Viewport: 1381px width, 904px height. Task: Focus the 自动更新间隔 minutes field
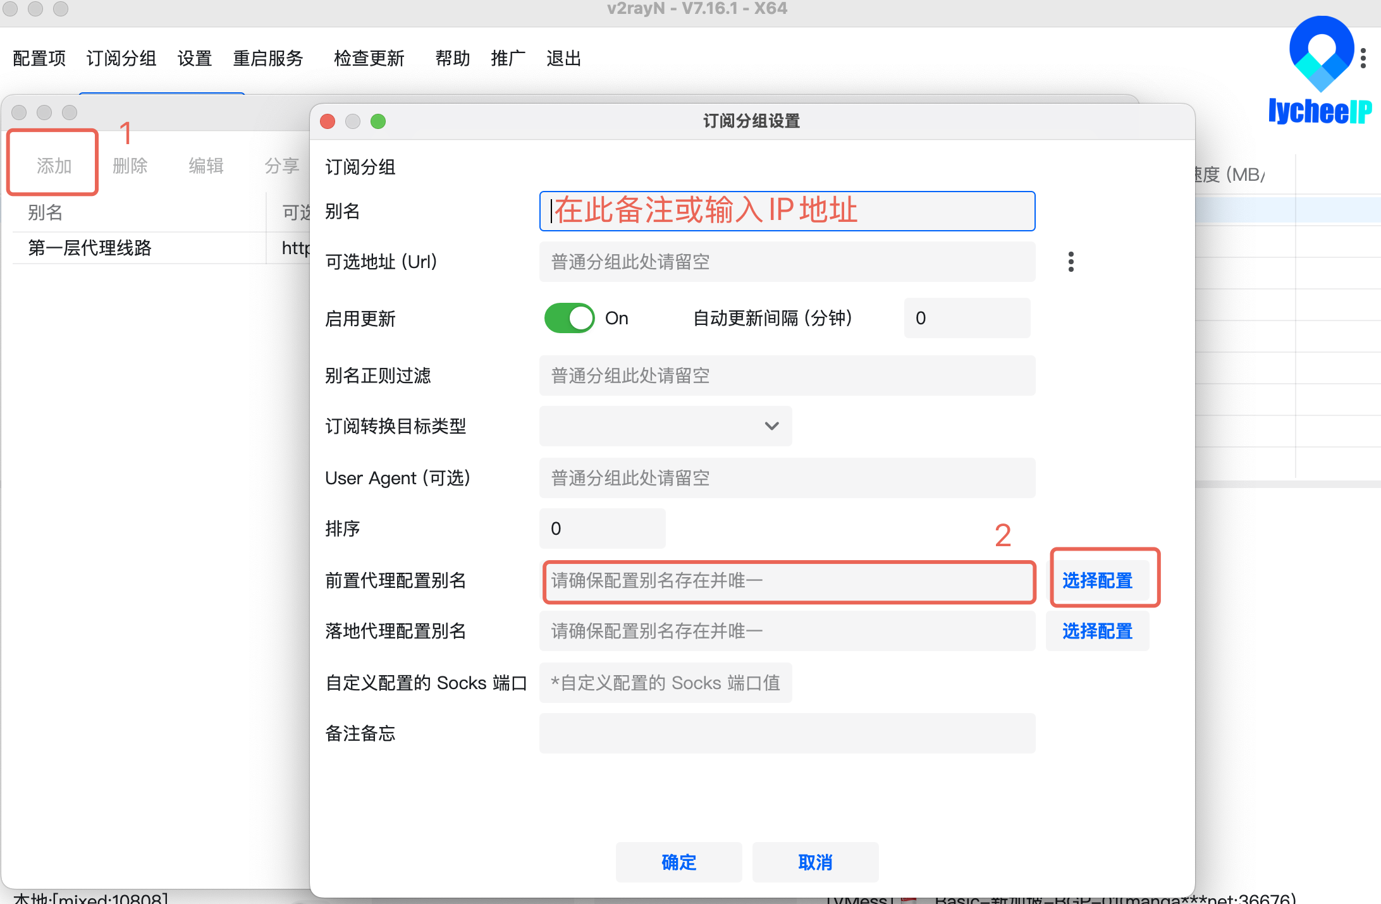pos(966,318)
